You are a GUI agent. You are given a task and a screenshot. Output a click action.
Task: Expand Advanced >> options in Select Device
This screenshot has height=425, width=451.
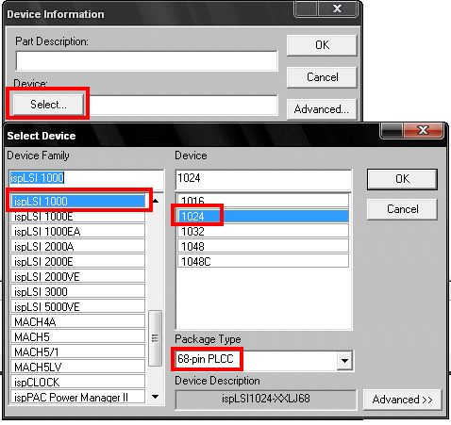(402, 400)
